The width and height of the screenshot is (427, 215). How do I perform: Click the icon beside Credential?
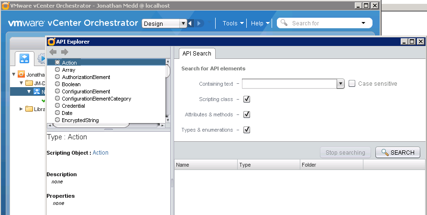point(57,105)
